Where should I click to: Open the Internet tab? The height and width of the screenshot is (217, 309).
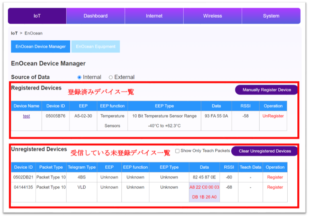(154, 16)
